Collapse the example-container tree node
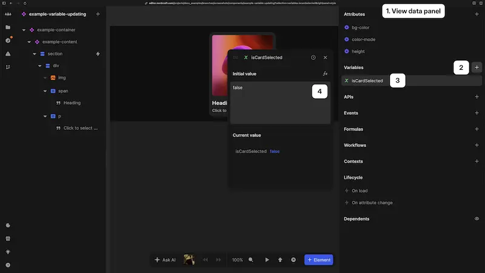Viewport: 485px width, 273px height. 24,30
